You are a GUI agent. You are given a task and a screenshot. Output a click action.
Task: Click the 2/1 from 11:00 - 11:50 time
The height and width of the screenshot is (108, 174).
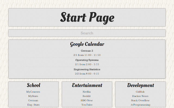87,55
